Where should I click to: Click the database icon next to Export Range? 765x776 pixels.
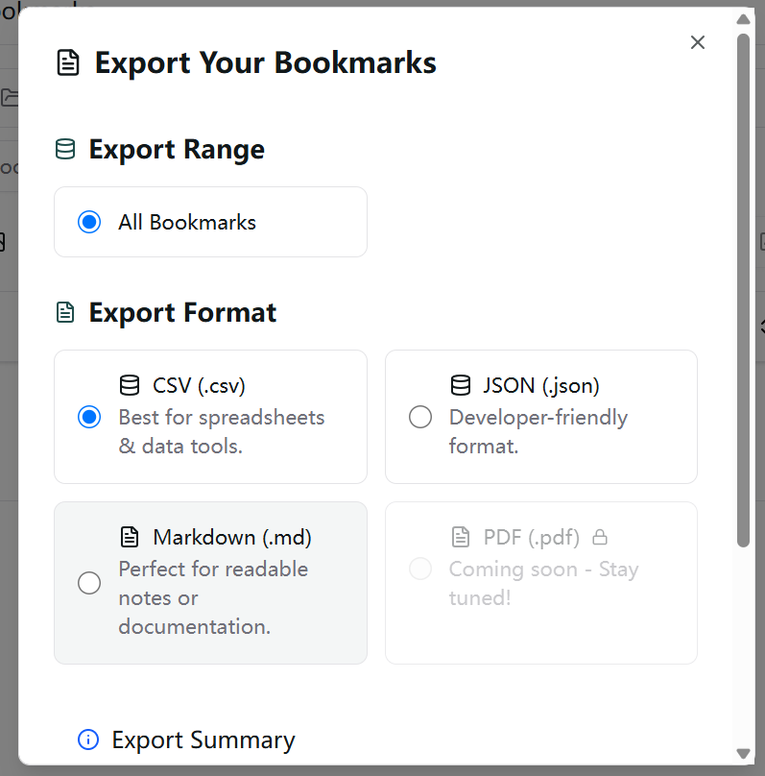[x=65, y=150]
